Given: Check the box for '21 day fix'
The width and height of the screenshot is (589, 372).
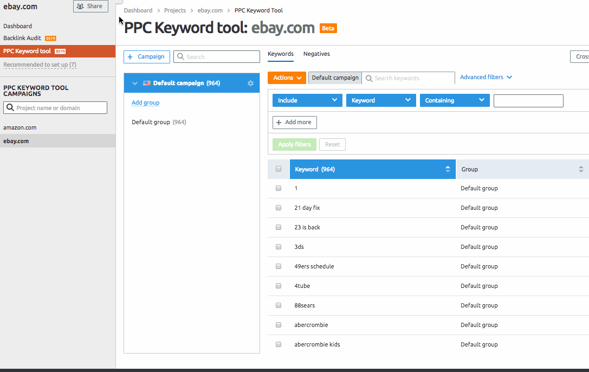Looking at the screenshot, I should 279,208.
